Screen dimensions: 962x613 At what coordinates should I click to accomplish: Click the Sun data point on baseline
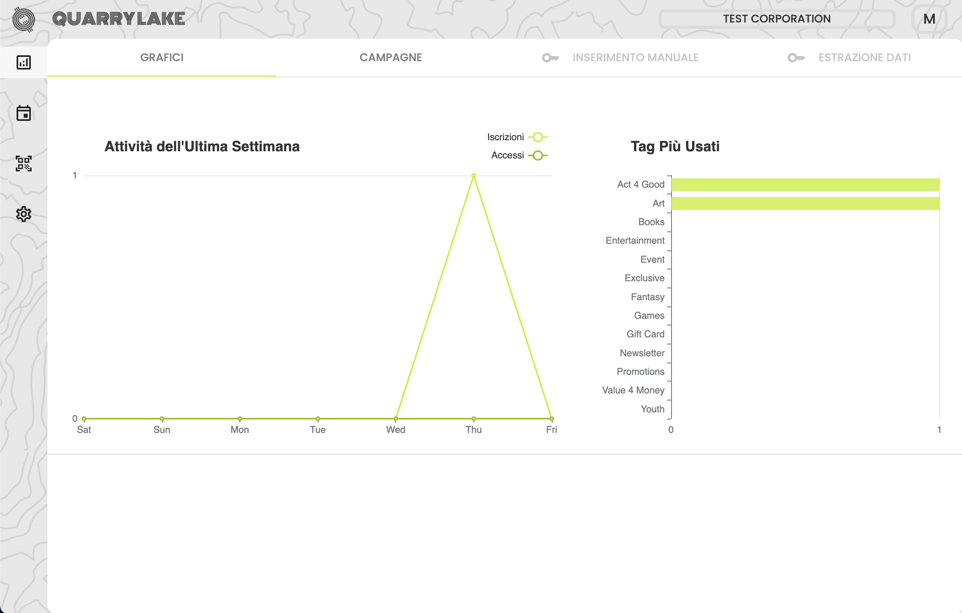[x=162, y=419]
